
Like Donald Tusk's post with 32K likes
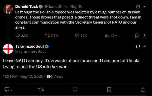(81, 35)
